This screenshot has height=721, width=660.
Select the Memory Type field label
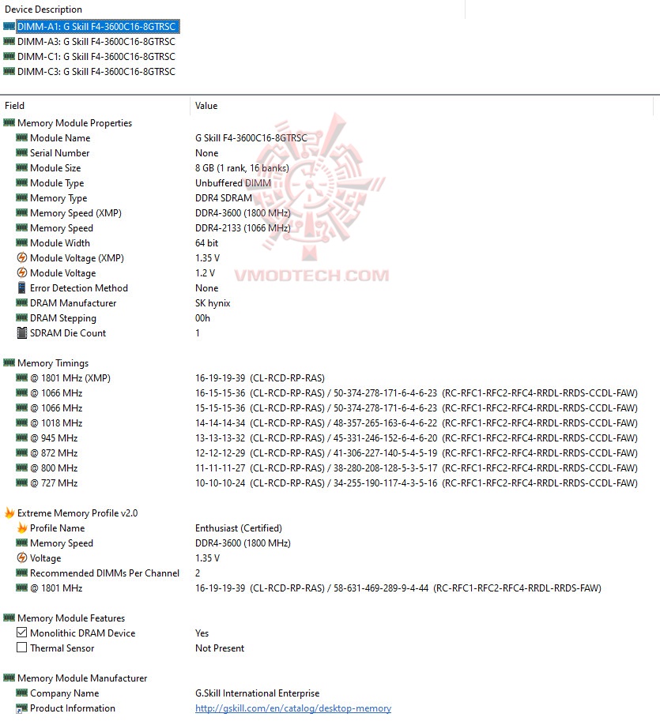(x=58, y=198)
